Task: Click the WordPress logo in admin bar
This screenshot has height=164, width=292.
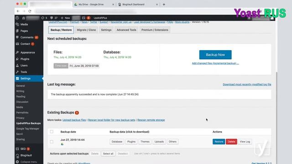Action: click(x=17, y=18)
